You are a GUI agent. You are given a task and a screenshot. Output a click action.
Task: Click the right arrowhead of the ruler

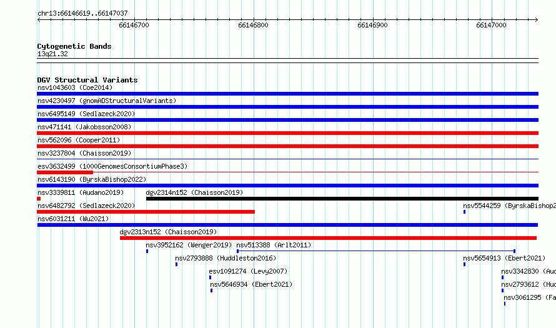coord(537,20)
